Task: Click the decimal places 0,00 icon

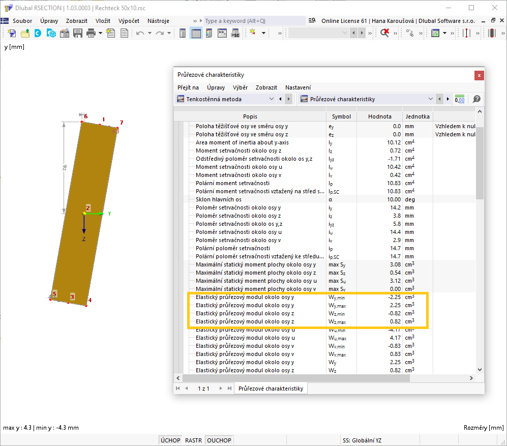Action: pos(460,99)
